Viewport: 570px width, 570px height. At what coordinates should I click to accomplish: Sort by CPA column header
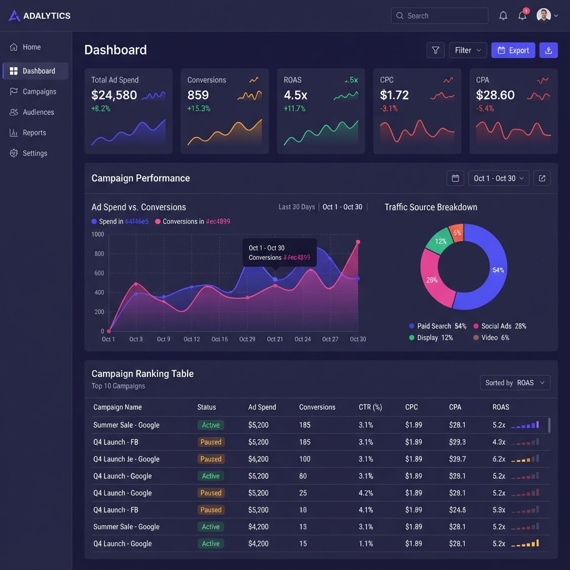455,407
